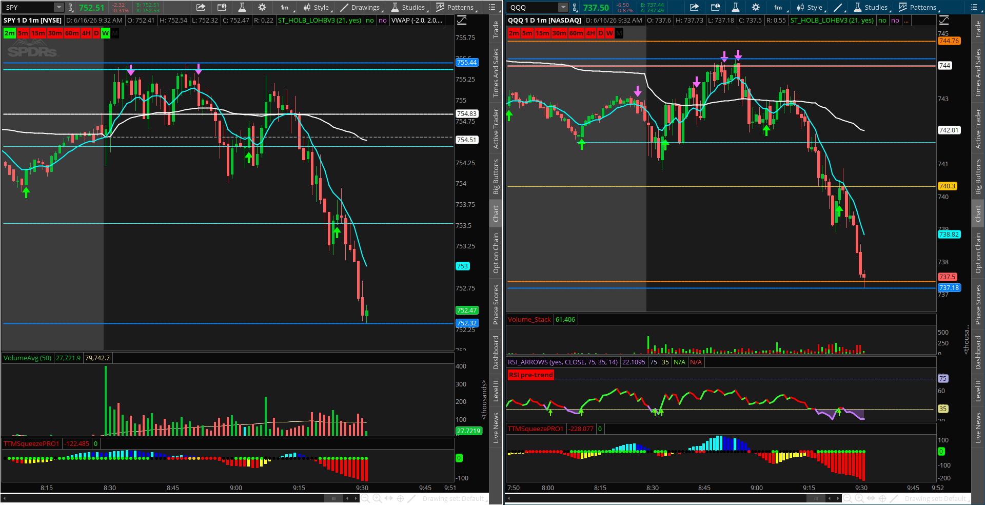985x505 pixels.
Task: Toggle the 5m label on SPY chart
Action: 23,33
